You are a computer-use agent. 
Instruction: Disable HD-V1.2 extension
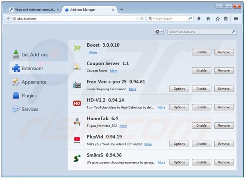tap(201, 107)
